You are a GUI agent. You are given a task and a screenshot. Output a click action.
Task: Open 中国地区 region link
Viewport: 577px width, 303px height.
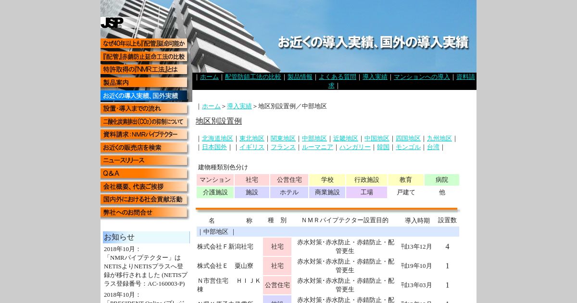pos(377,139)
